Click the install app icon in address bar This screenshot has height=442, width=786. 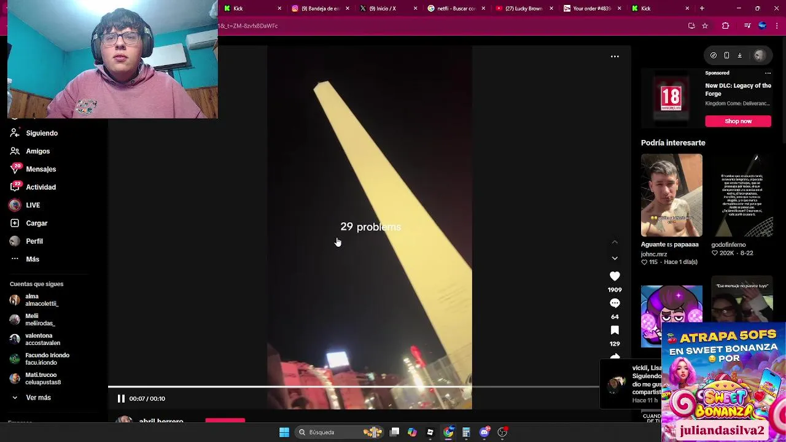[691, 26]
